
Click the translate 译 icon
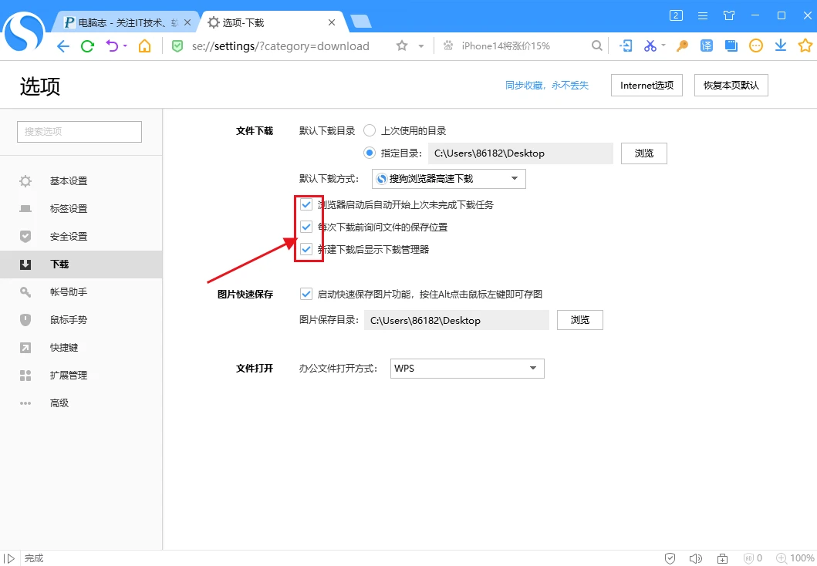pyautogui.click(x=707, y=45)
